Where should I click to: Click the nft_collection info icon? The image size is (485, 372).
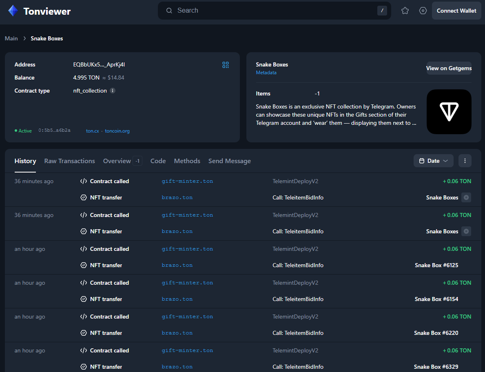(x=113, y=91)
